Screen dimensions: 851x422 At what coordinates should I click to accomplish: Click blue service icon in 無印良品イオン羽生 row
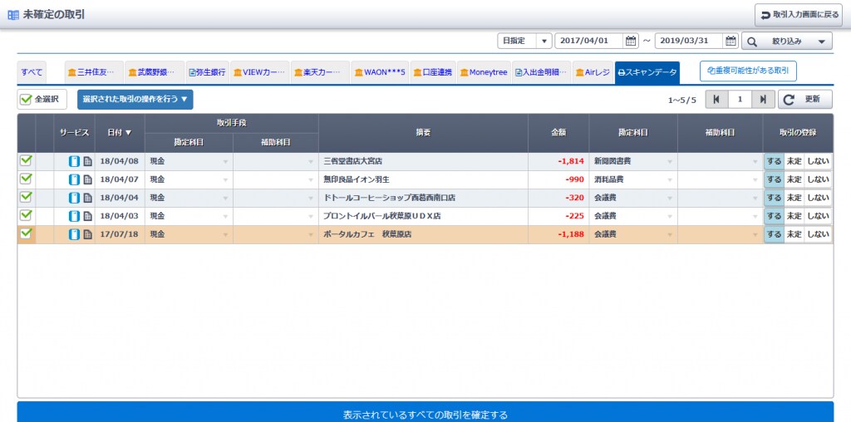coord(74,179)
